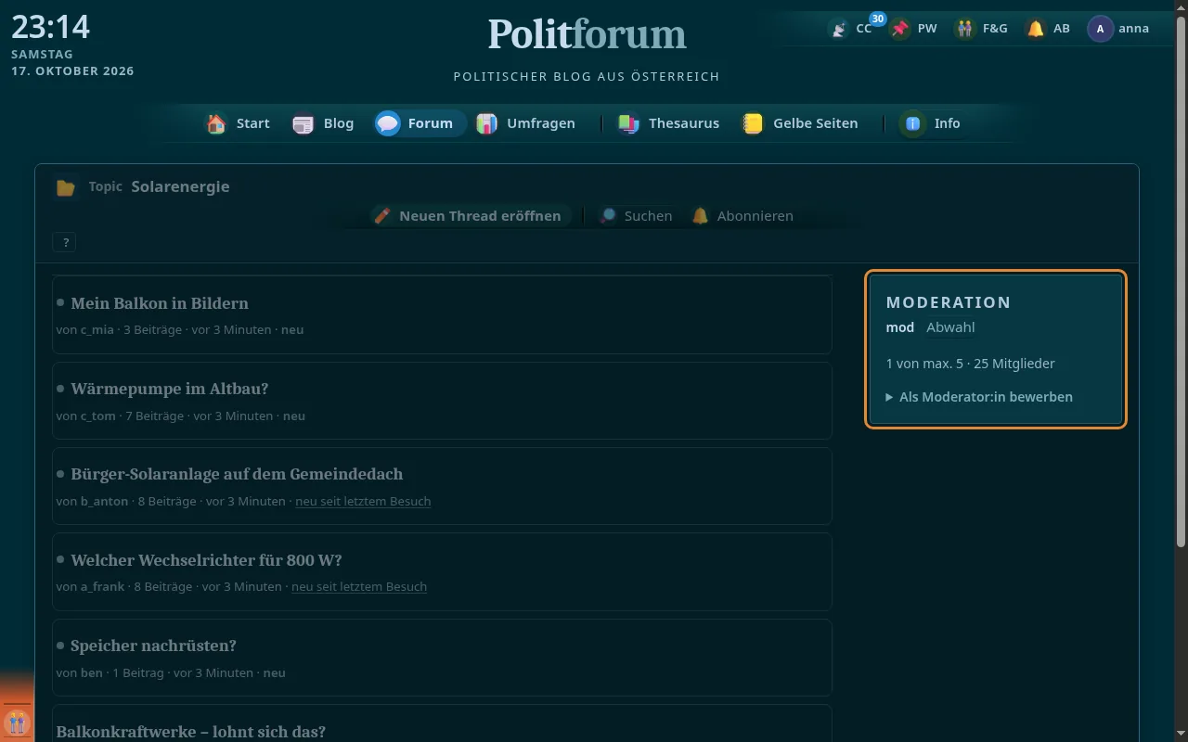Screen dimensions: 1188x742
Task: Click the F&G people icon
Action: click(965, 29)
